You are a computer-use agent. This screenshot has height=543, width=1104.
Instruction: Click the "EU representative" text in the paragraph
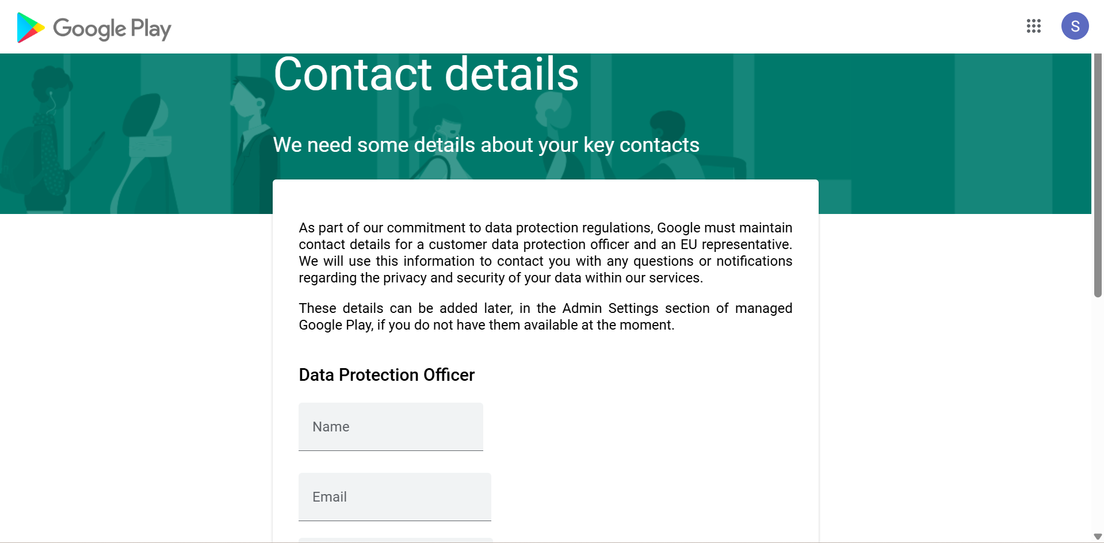735,244
